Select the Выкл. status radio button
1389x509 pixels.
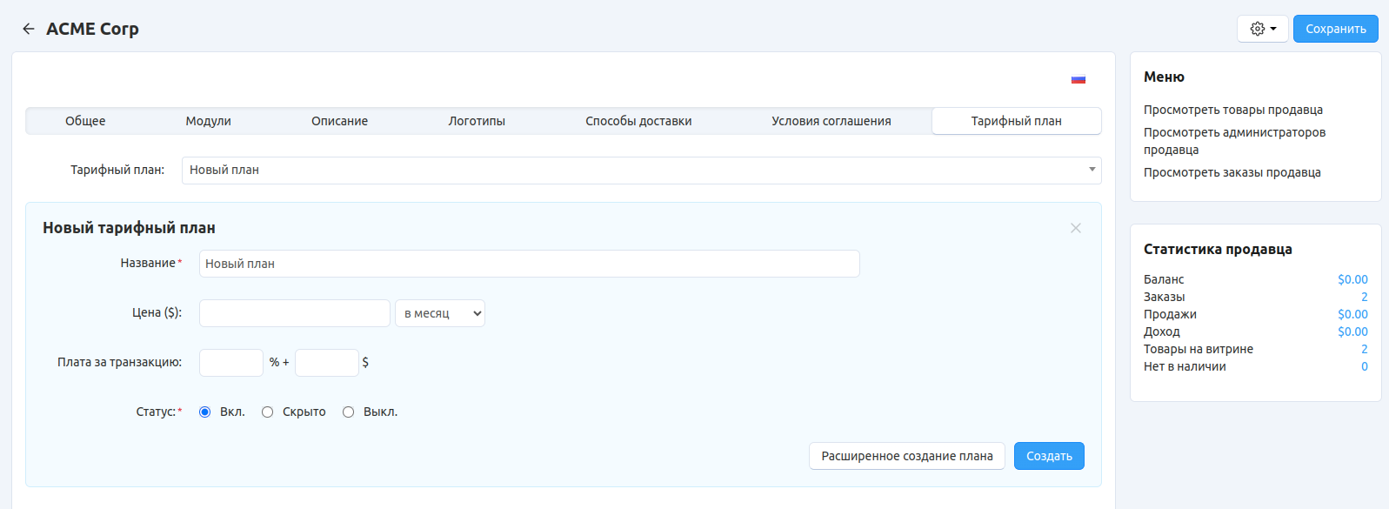tap(349, 412)
